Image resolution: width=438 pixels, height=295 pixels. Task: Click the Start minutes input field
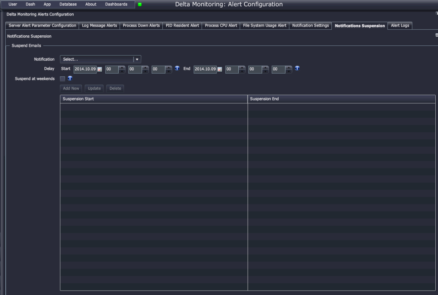[x=135, y=69]
